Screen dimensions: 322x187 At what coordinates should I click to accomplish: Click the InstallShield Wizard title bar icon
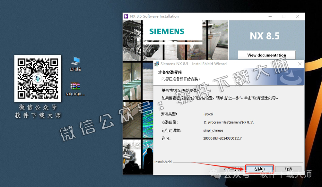coord(157,64)
